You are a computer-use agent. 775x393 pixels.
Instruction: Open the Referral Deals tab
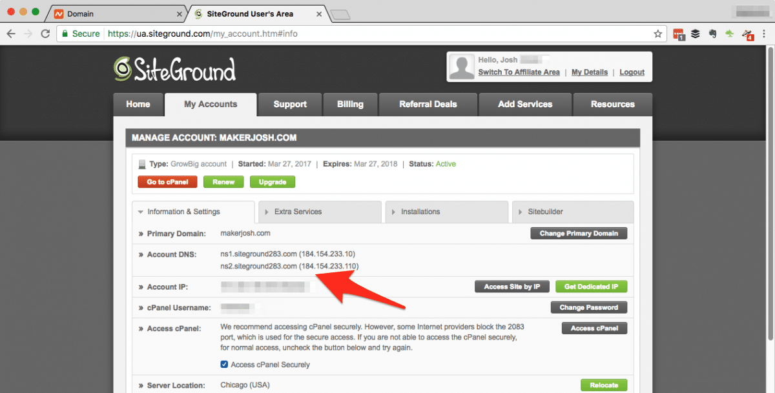click(428, 105)
